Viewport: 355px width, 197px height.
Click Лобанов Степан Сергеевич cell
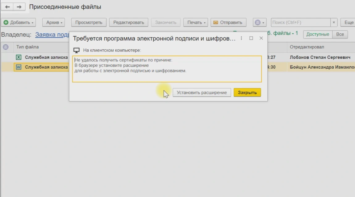[320, 57]
